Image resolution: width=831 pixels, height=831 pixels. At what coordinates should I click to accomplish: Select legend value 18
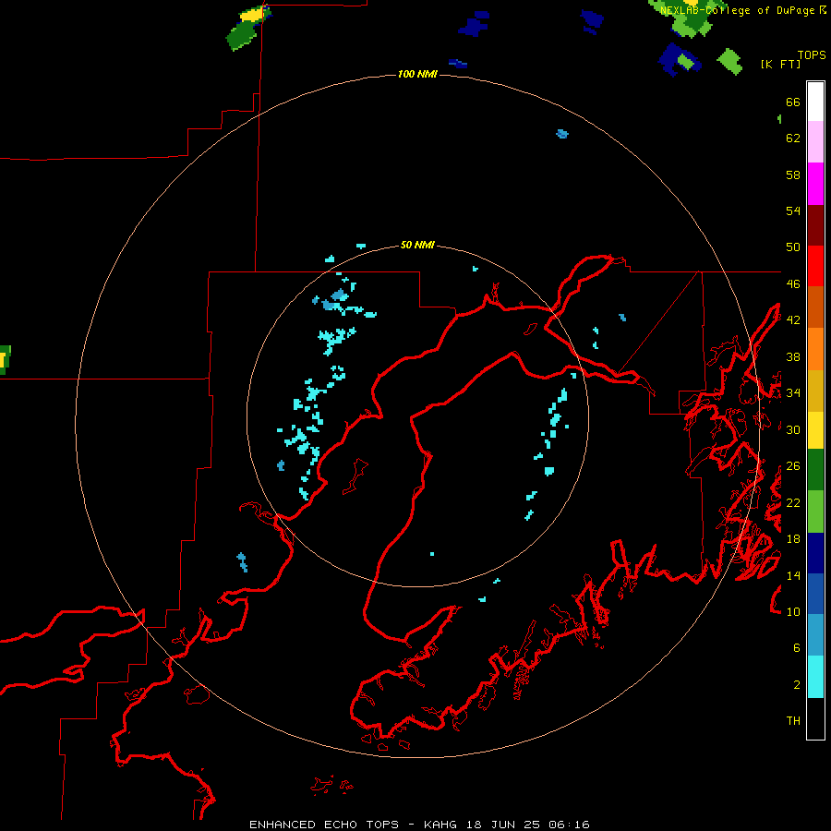(x=793, y=539)
